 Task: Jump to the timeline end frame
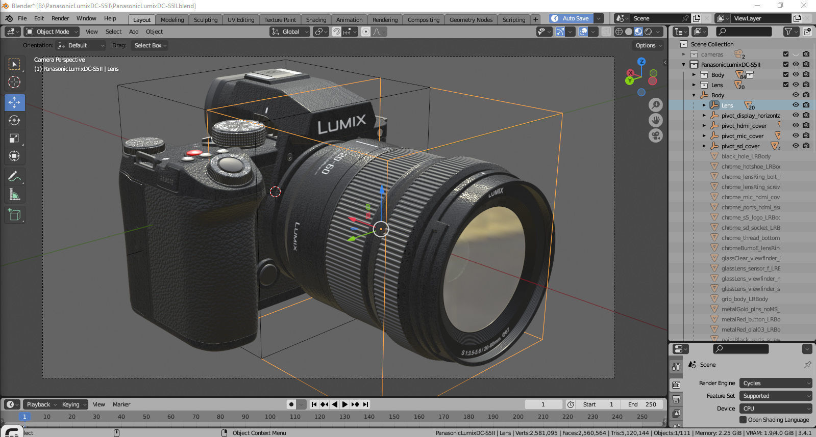[365, 404]
